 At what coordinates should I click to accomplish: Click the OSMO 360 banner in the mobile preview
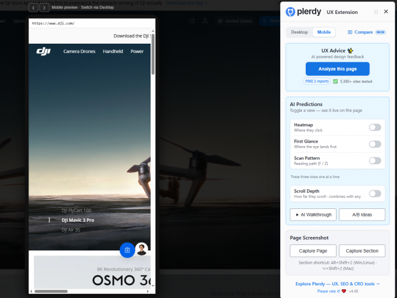92,272
